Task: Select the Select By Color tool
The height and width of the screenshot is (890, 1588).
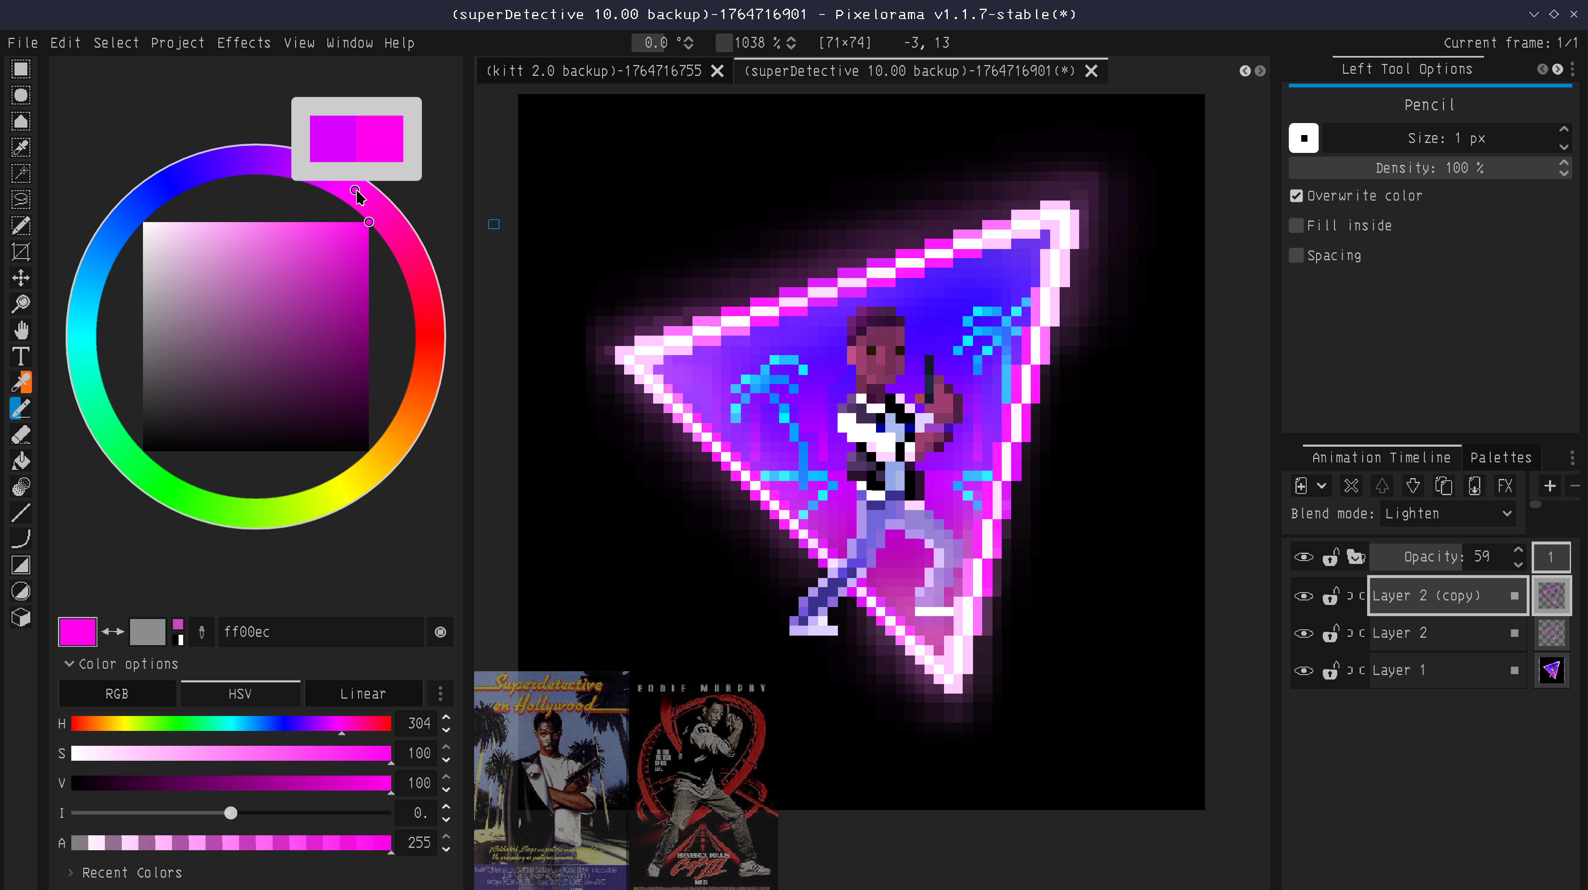Action: [x=20, y=148]
